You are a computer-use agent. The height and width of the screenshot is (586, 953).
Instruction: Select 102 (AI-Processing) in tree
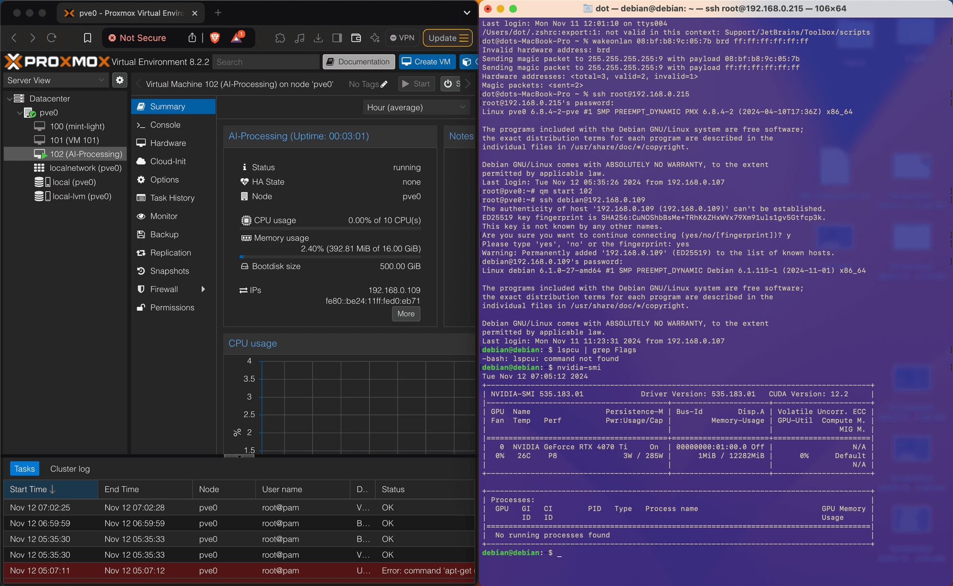click(x=66, y=154)
